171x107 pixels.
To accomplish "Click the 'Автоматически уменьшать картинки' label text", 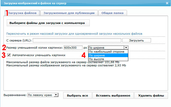I will click(x=39, y=55).
